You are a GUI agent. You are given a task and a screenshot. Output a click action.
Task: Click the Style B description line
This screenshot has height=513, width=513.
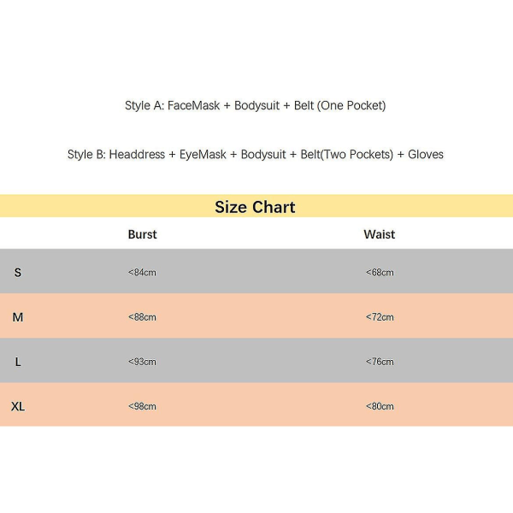[x=255, y=155]
